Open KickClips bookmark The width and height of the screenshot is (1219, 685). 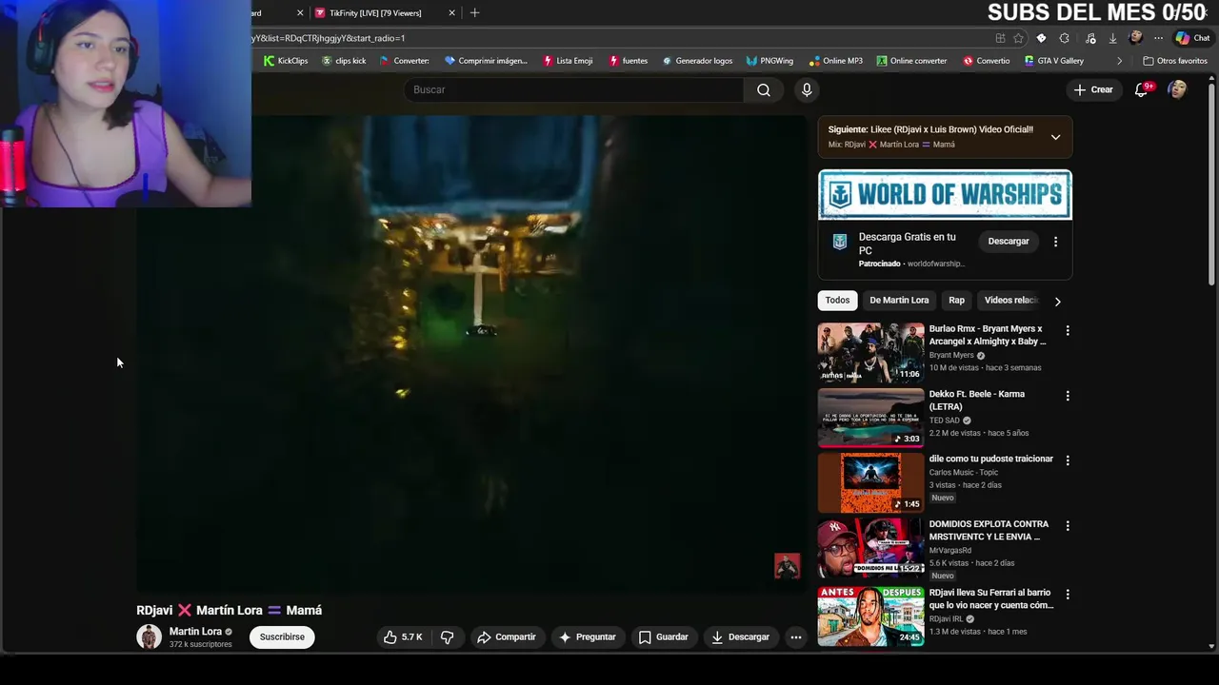pyautogui.click(x=286, y=61)
